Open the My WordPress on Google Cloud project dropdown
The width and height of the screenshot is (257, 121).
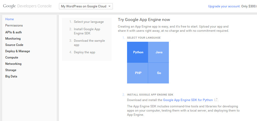point(86,6)
